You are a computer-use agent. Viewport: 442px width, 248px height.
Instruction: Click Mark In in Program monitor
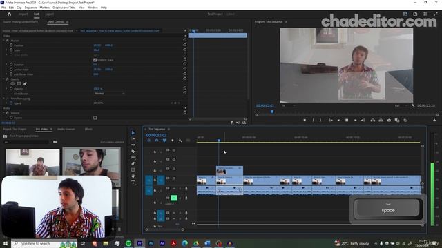point(313,121)
